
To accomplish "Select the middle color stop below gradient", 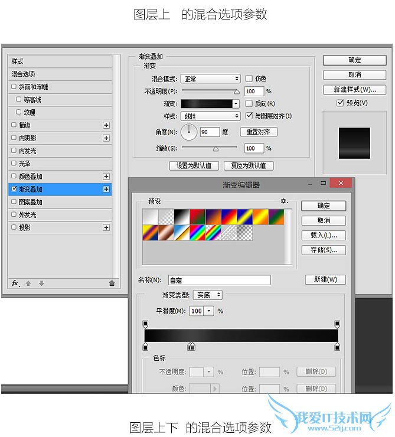I will (x=191, y=347).
